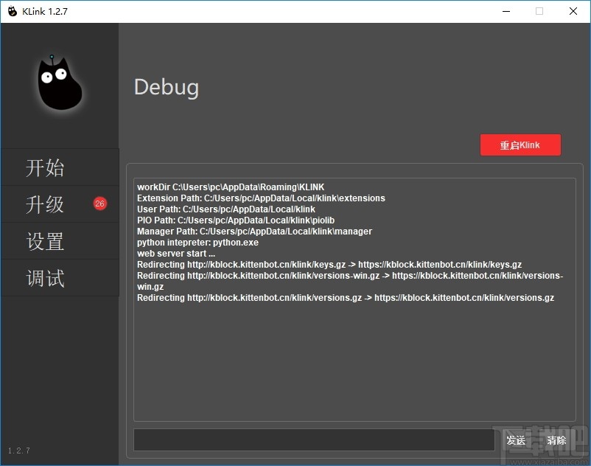Click the 清除 (Clear) button
Viewport: 591px width, 466px height.
click(556, 440)
